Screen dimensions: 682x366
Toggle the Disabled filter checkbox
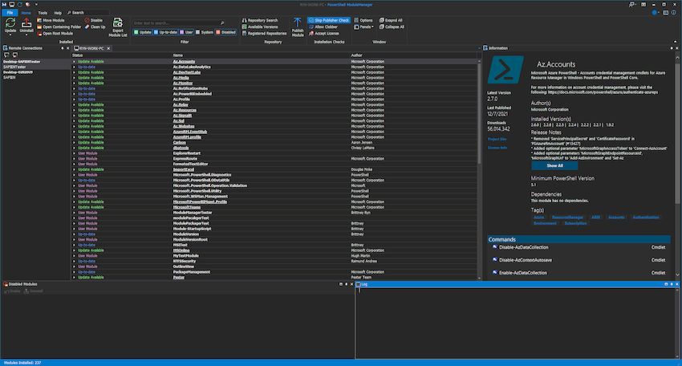tap(218, 32)
